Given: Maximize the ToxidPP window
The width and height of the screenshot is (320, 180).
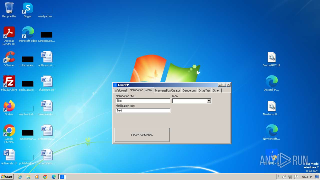Looking at the screenshot, I should (224, 85).
